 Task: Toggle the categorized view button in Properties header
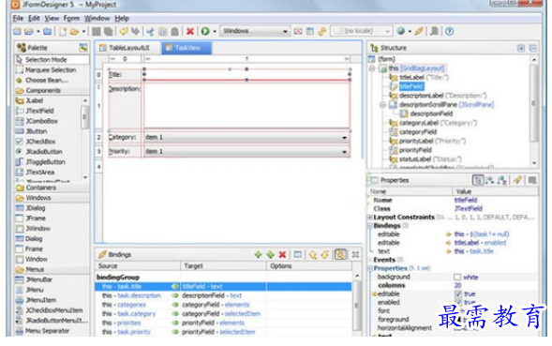pyautogui.click(x=478, y=180)
